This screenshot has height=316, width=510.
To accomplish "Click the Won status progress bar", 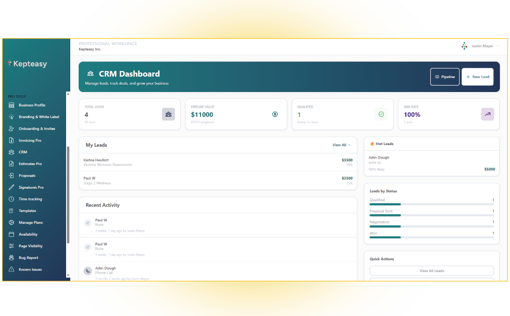I will (x=431, y=237).
